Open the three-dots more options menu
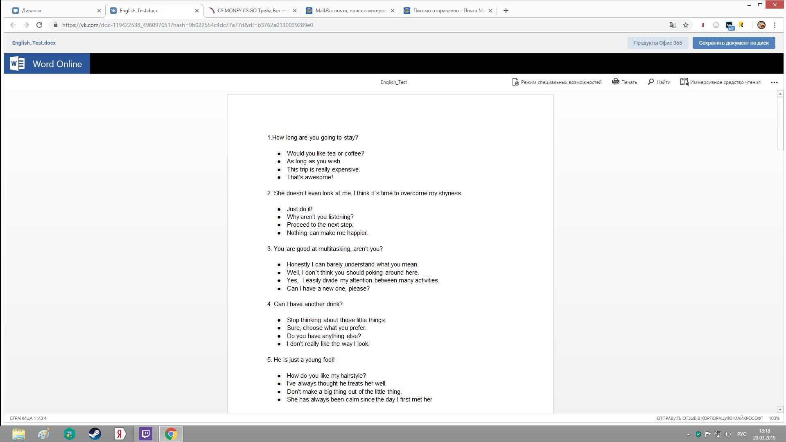 (x=774, y=82)
